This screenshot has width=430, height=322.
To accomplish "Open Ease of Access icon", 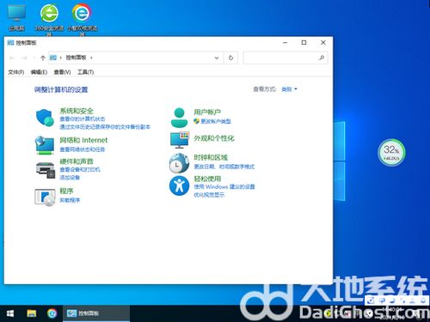I will (x=179, y=185).
